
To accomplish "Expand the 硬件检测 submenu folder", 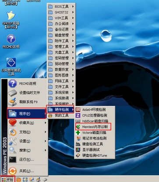I will [60, 109].
